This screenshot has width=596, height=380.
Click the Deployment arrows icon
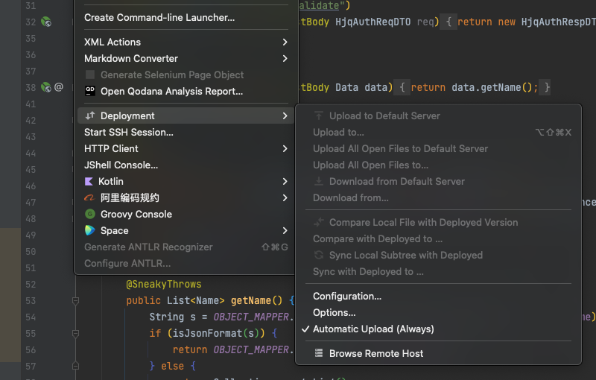tap(90, 115)
